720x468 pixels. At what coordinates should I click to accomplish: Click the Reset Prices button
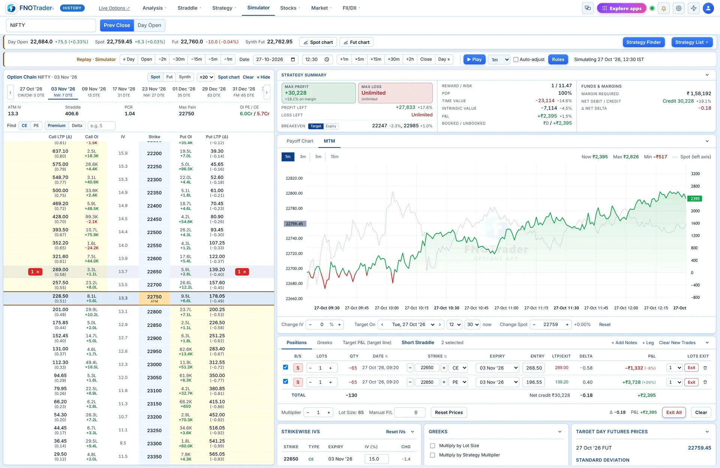448,412
